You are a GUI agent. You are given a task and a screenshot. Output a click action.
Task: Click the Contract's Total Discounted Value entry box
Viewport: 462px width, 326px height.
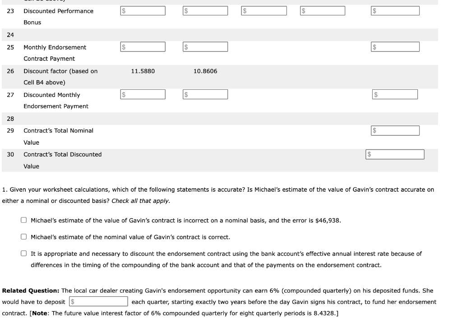click(x=395, y=154)
